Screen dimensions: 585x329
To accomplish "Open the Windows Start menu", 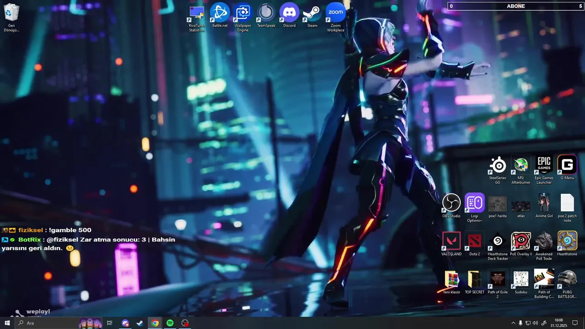I will click(7, 323).
